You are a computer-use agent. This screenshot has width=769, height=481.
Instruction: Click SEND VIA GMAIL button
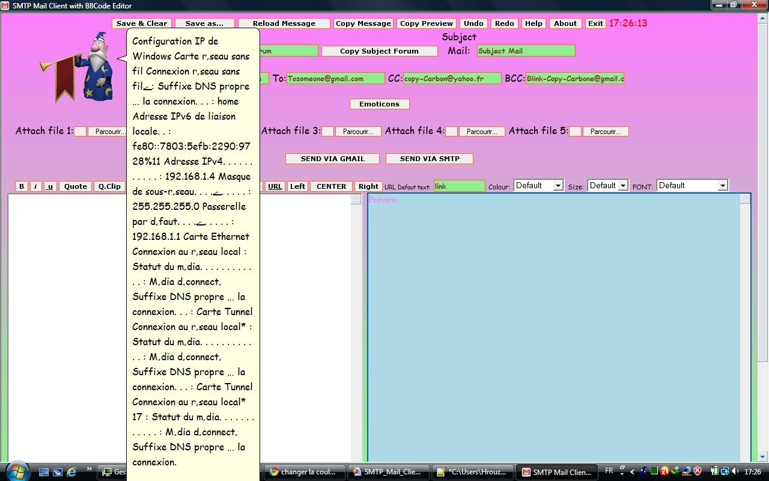tap(332, 159)
